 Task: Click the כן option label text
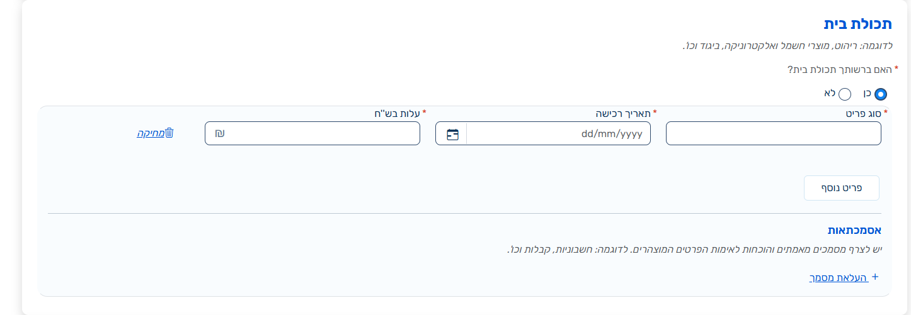(867, 93)
